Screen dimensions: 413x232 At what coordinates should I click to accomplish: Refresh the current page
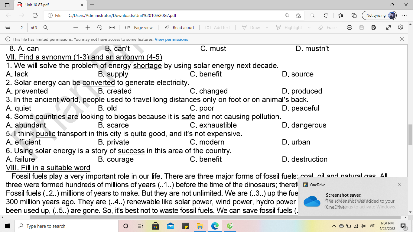pos(35,15)
